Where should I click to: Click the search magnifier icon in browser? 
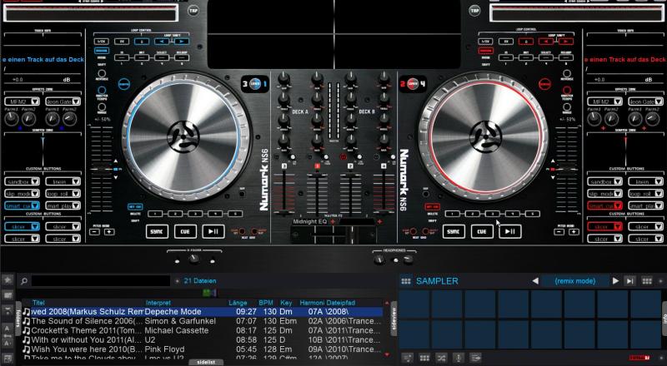point(25,282)
